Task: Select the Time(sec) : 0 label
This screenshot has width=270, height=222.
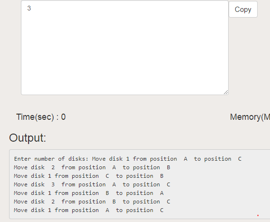Action: click(41, 117)
